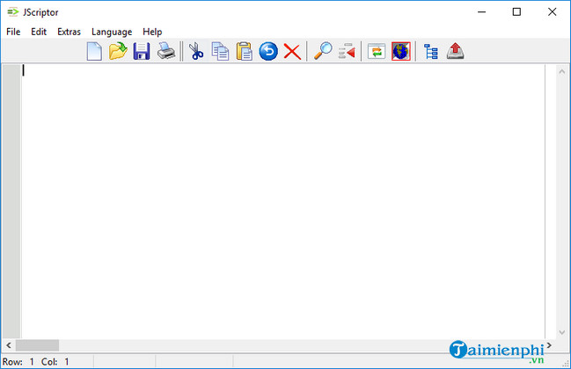
Task: Open the Help menu
Action: pos(152,32)
